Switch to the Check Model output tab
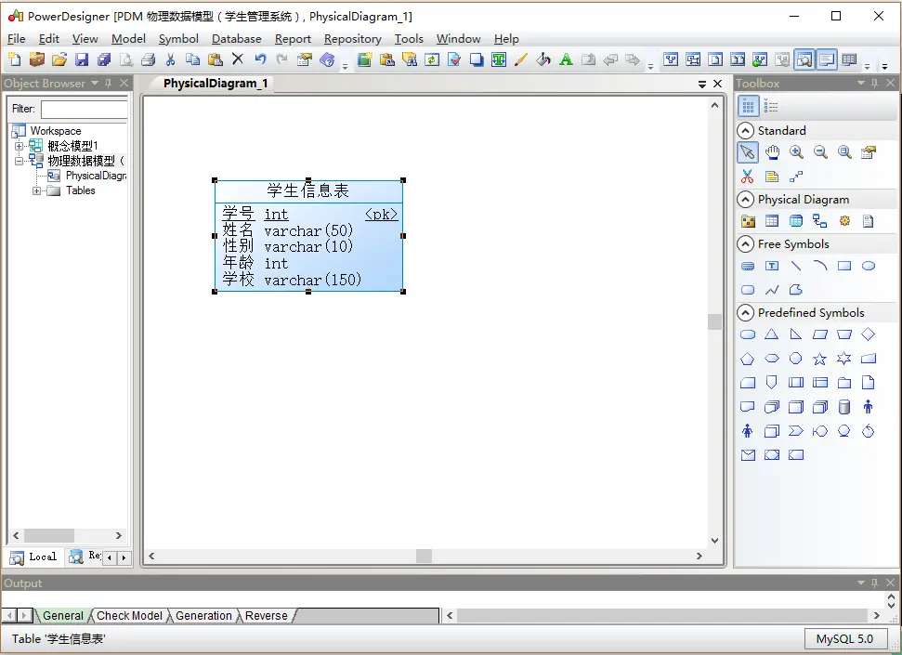The width and height of the screenshot is (902, 655). 129,615
